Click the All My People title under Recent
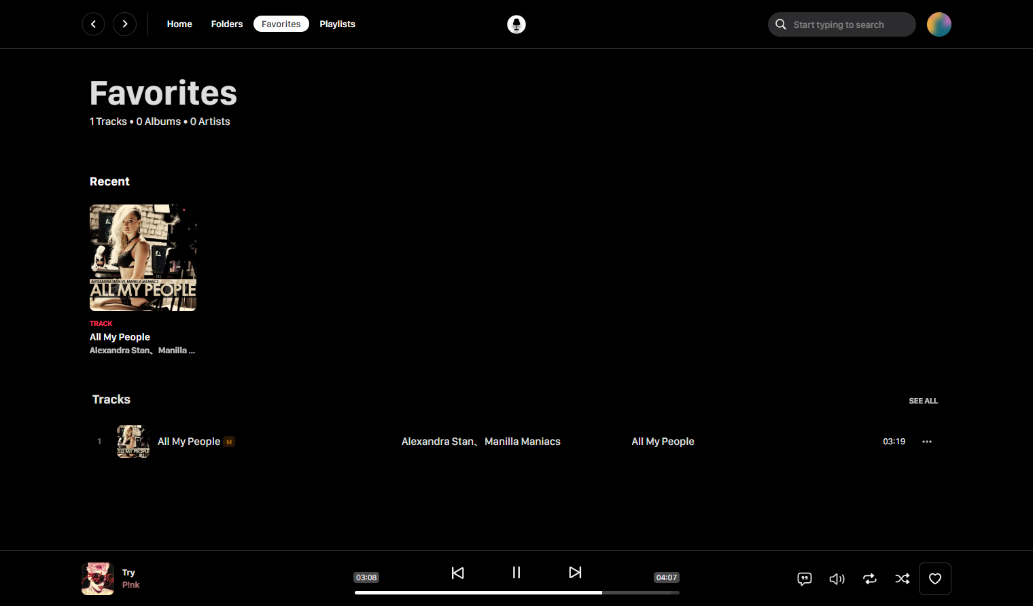1033x606 pixels. (120, 337)
